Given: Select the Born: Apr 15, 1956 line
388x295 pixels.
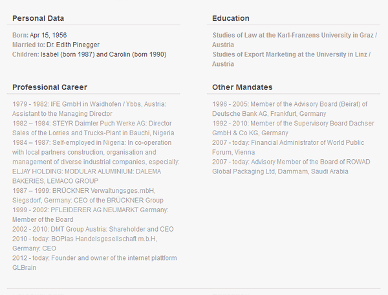Looking at the screenshot, I should pyautogui.click(x=39, y=35).
